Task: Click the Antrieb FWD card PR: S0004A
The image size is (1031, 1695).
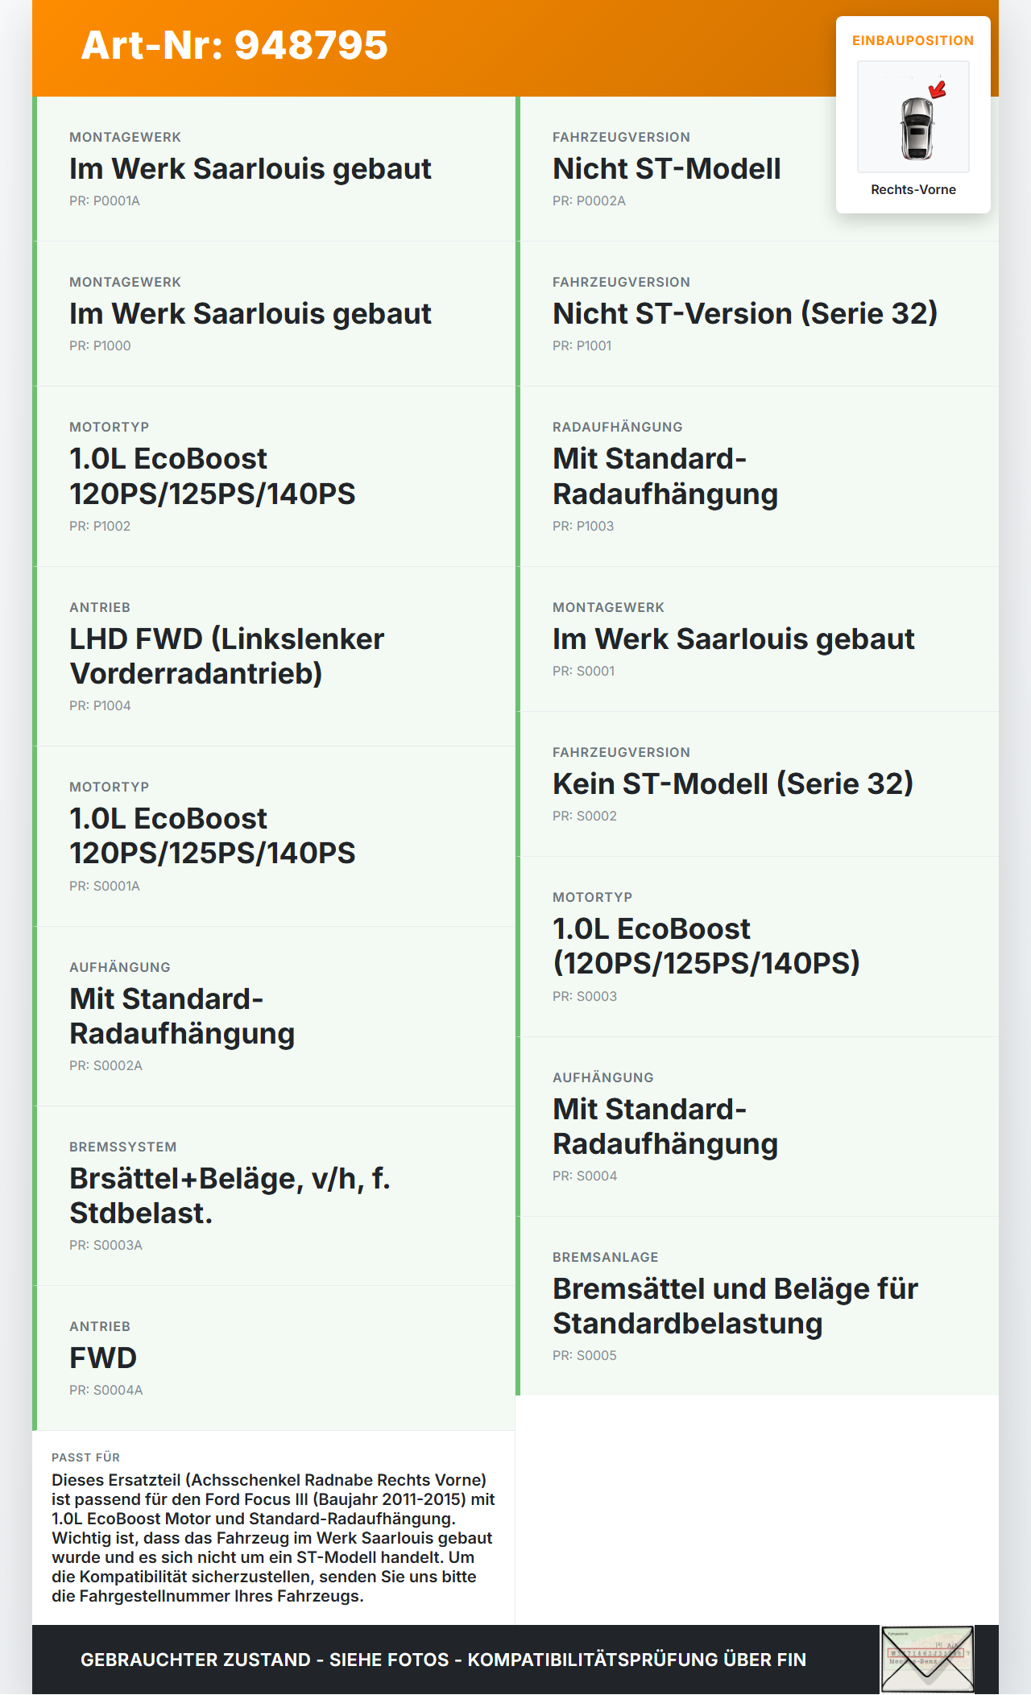Action: coord(274,1358)
